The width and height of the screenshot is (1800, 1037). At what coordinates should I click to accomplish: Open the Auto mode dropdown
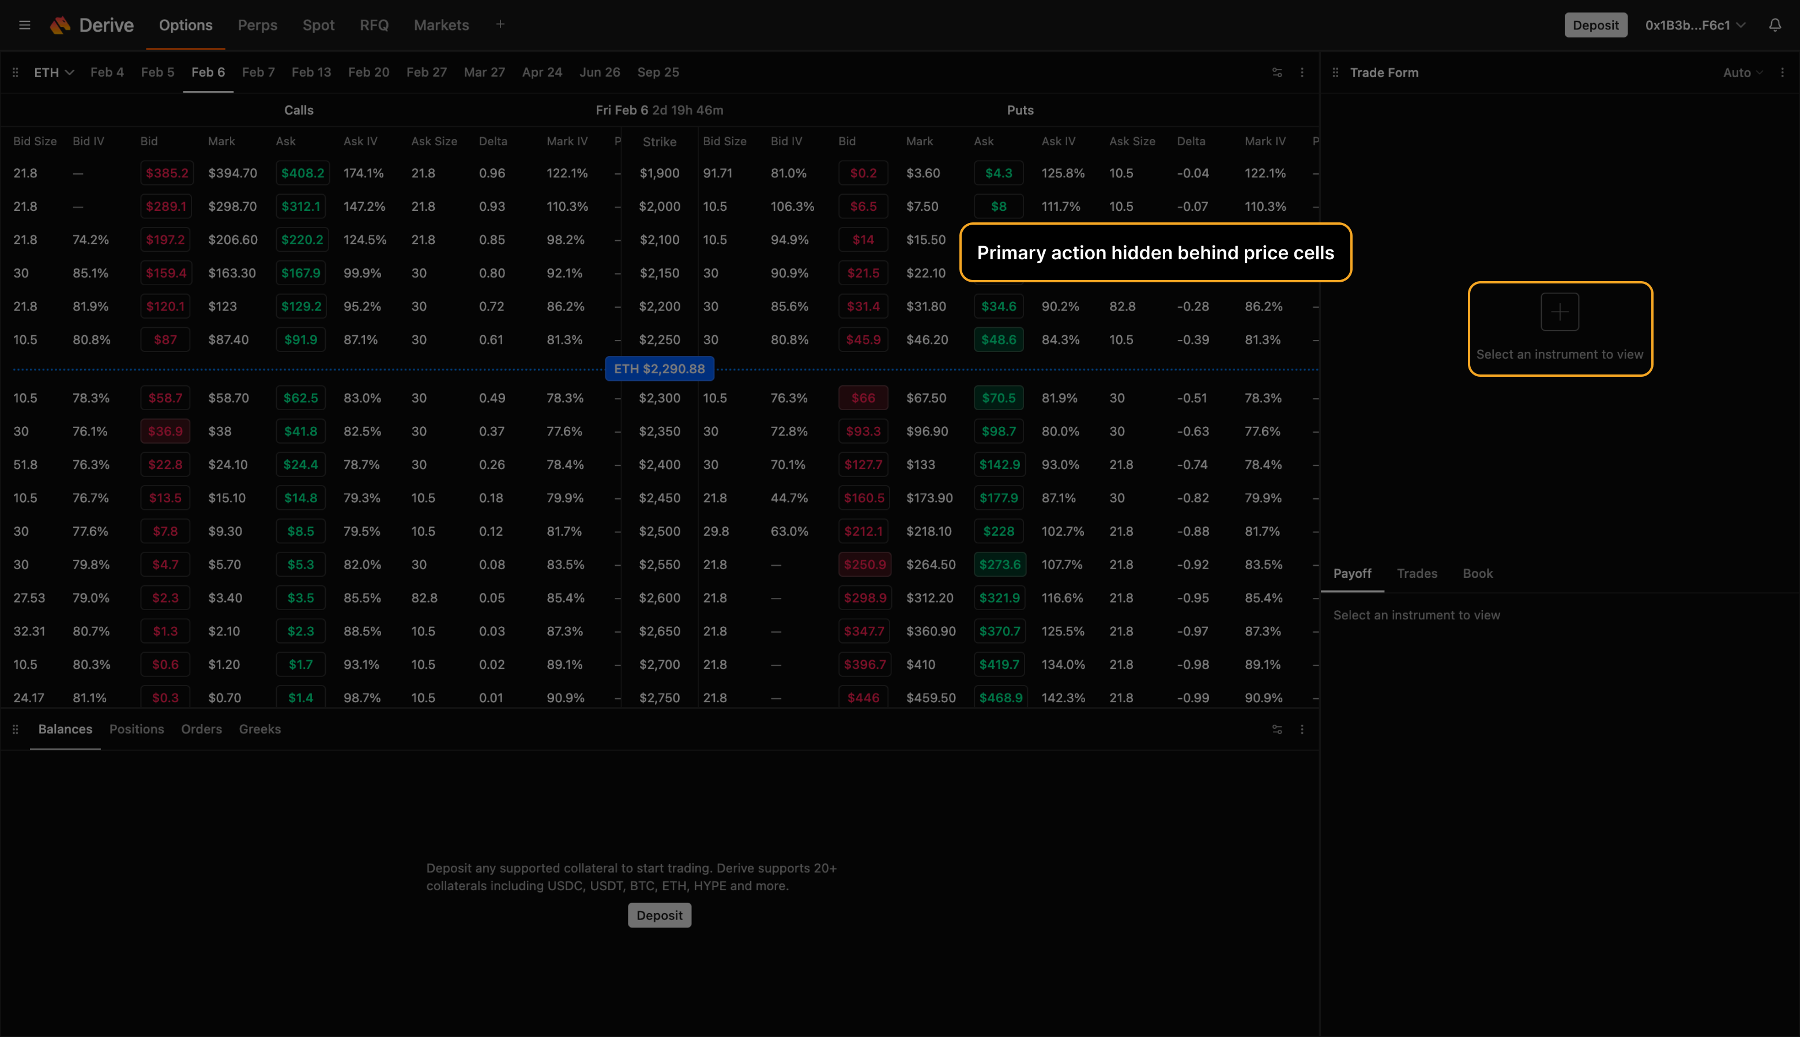click(1742, 73)
